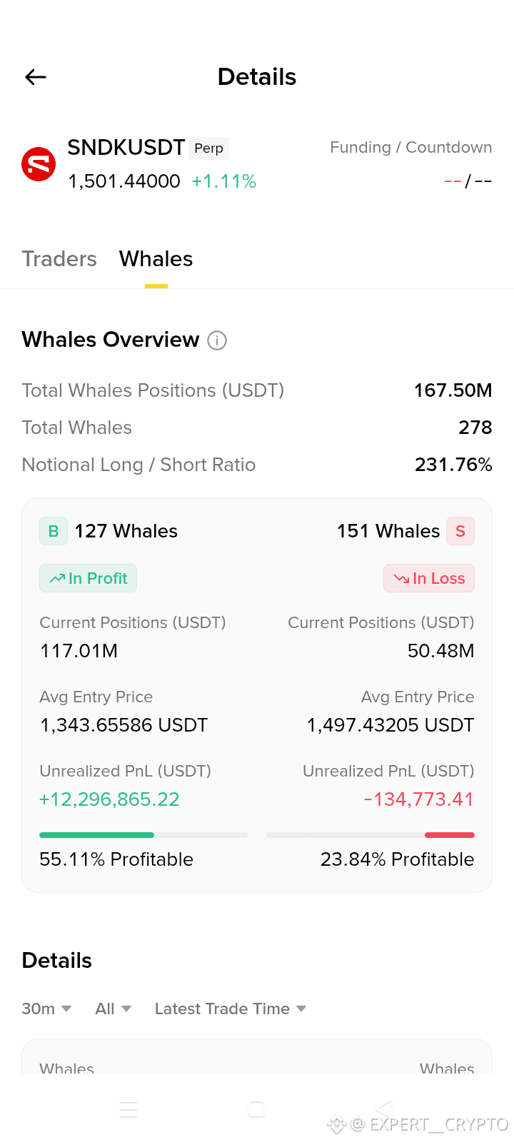Expand the All filter dropdown
Viewport: 514px width, 1142px height.
click(113, 1009)
